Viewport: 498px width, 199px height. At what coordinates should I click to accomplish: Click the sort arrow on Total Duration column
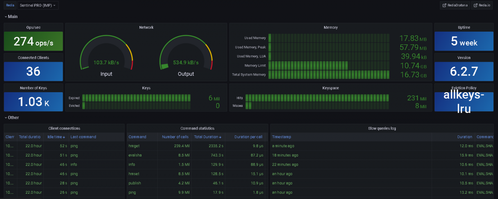[x=220, y=137]
